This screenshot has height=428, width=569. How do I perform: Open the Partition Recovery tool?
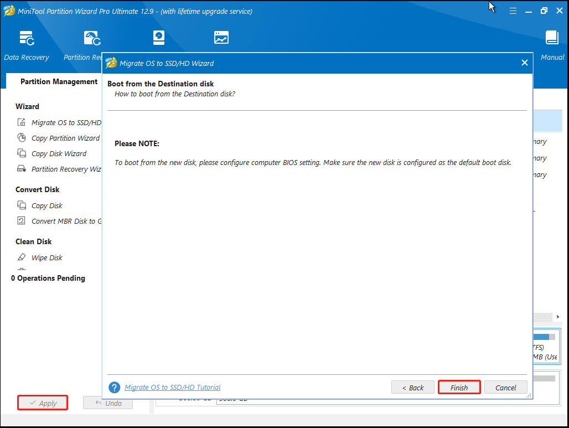(x=82, y=46)
